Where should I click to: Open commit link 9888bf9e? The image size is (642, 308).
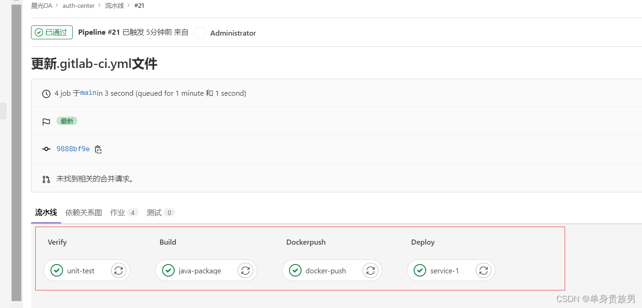pos(73,149)
